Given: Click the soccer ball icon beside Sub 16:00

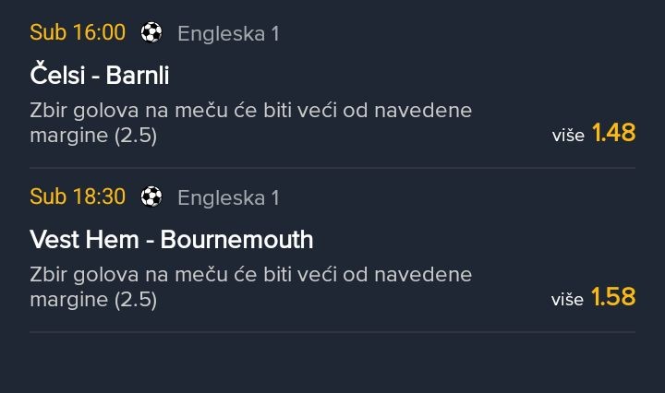Looking at the screenshot, I should click(x=151, y=33).
